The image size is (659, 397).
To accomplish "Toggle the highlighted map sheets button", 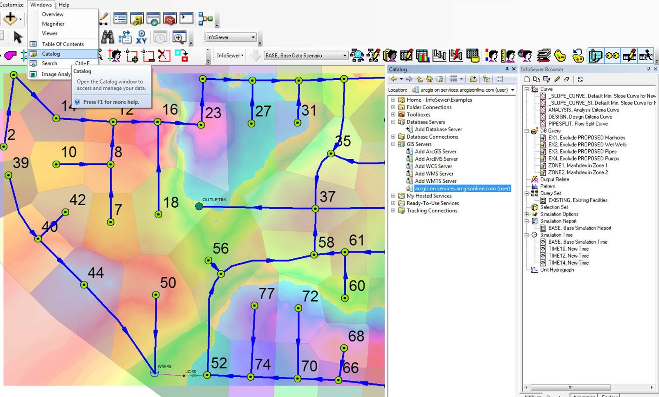I will tap(596, 55).
